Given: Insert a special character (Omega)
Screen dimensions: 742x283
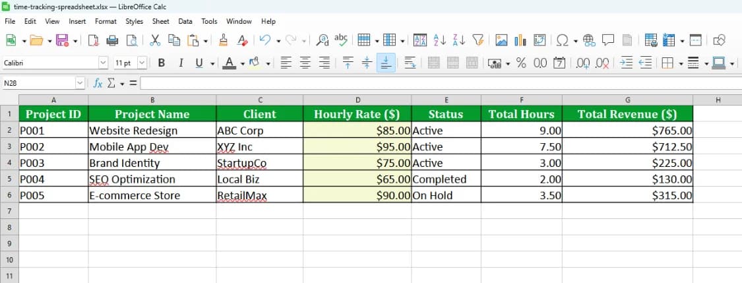Looking at the screenshot, I should (563, 40).
